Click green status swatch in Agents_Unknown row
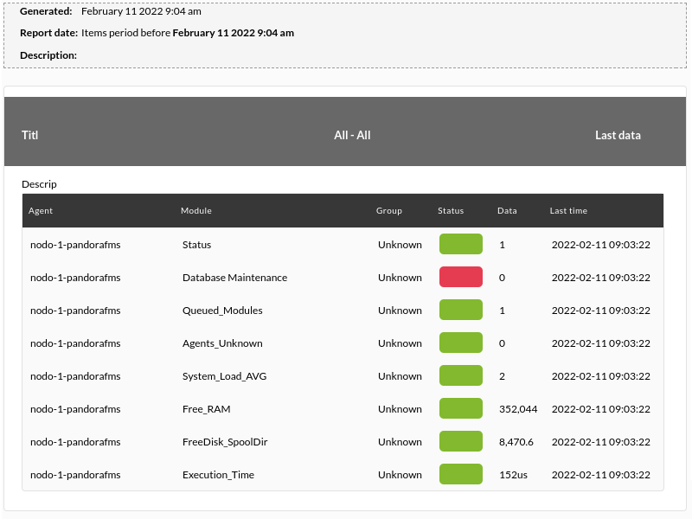The height and width of the screenshot is (519, 692). coord(461,343)
